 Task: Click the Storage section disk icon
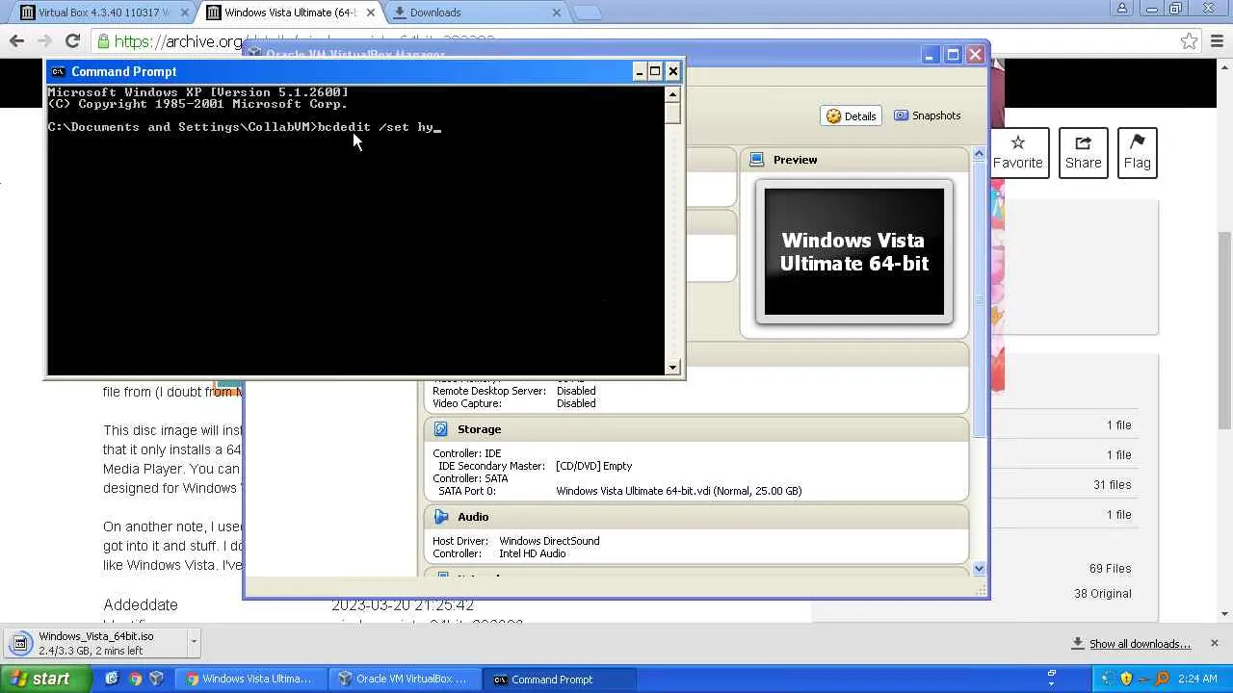tap(441, 429)
